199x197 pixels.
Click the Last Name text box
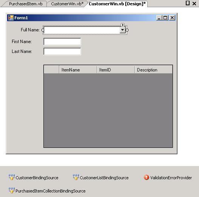click(62, 51)
